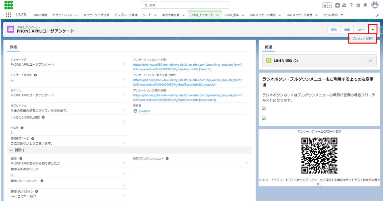This screenshot has height=202, width=384.
Task: Show info tooltip for 回答数
Action: 22,128
